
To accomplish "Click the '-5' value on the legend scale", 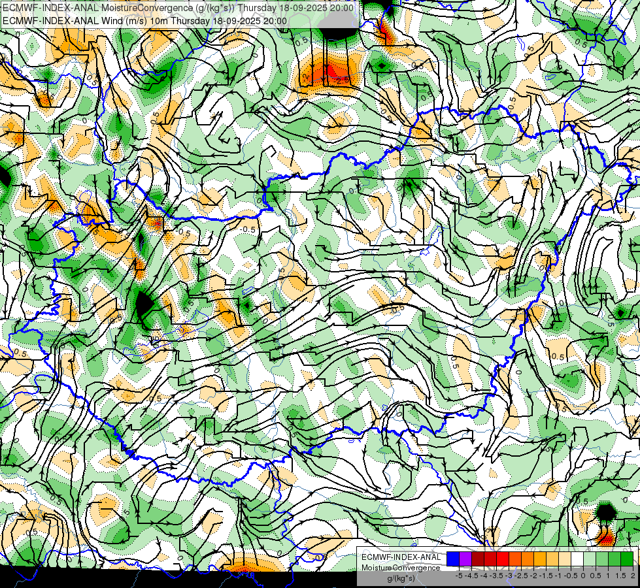I will click(459, 576).
